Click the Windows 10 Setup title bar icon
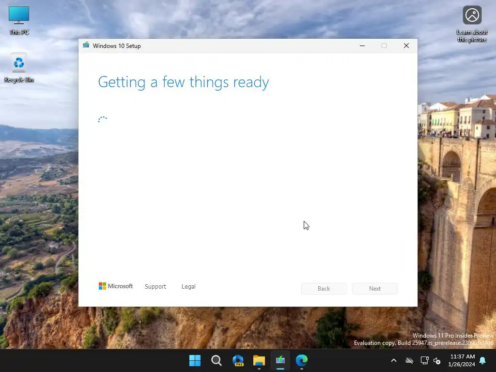This screenshot has height=372, width=496. coord(86,46)
